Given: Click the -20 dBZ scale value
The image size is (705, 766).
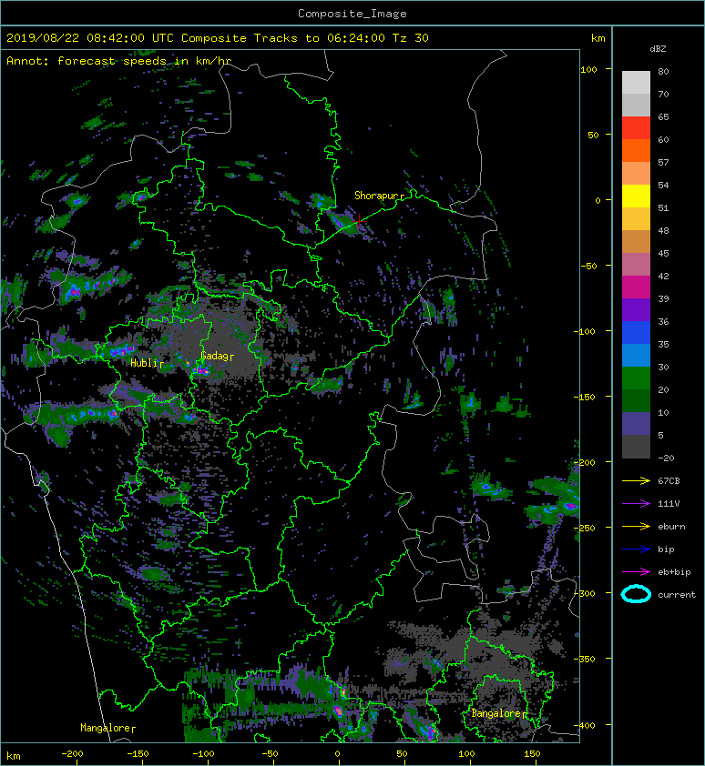Looking at the screenshot, I should point(666,459).
